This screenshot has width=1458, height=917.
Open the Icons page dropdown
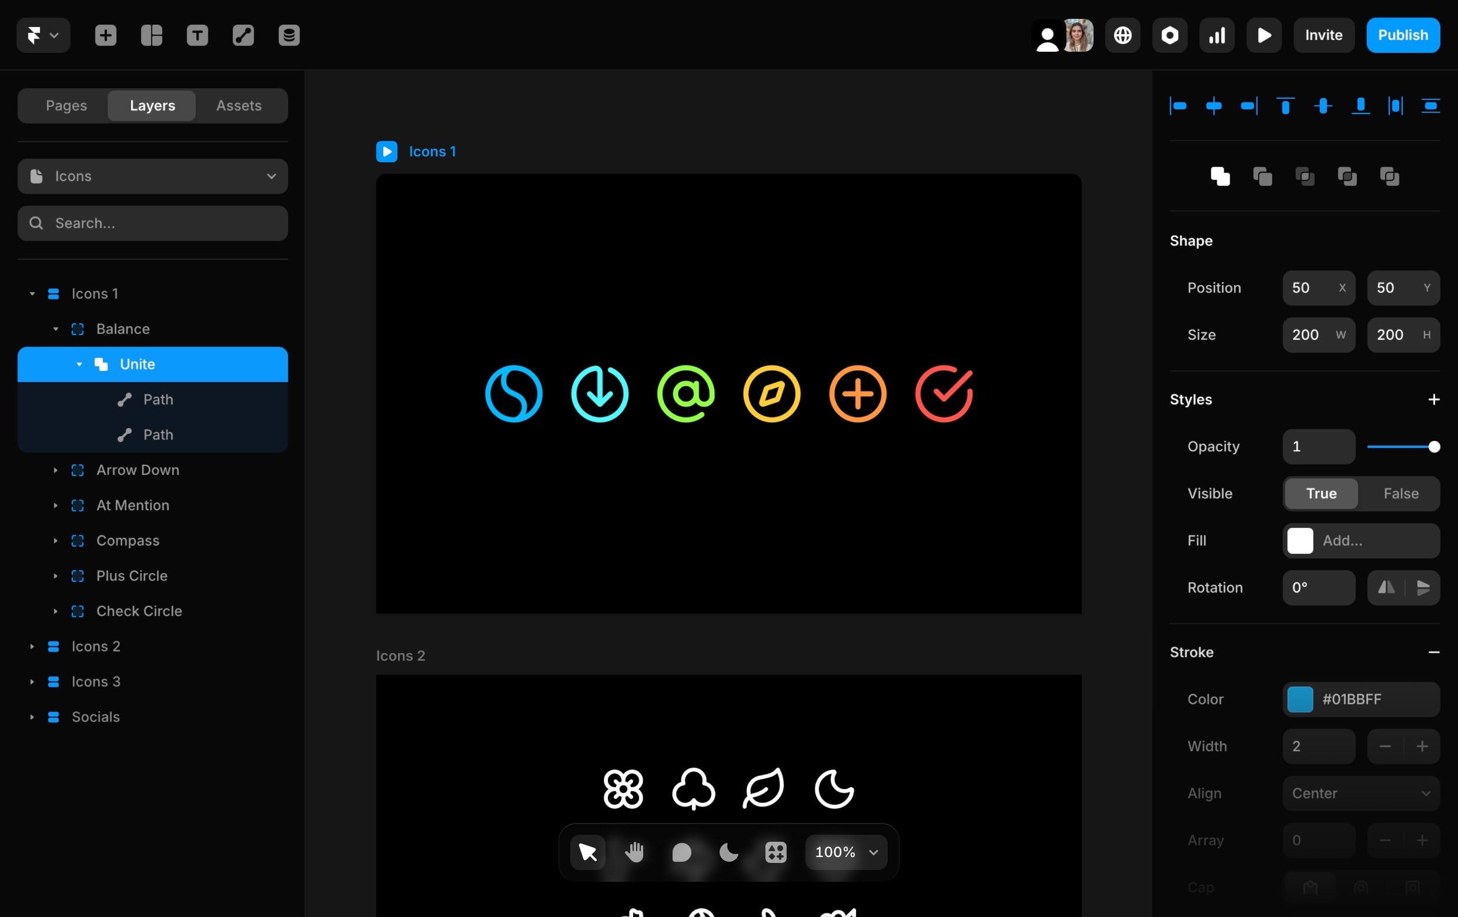pyautogui.click(x=153, y=176)
